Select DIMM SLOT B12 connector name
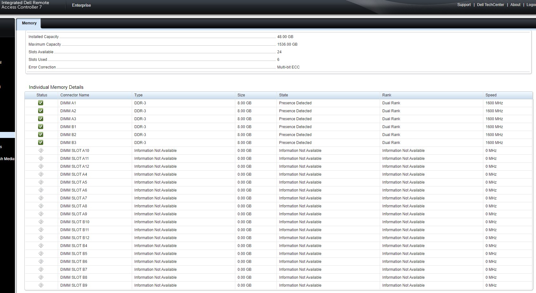 tap(75, 238)
